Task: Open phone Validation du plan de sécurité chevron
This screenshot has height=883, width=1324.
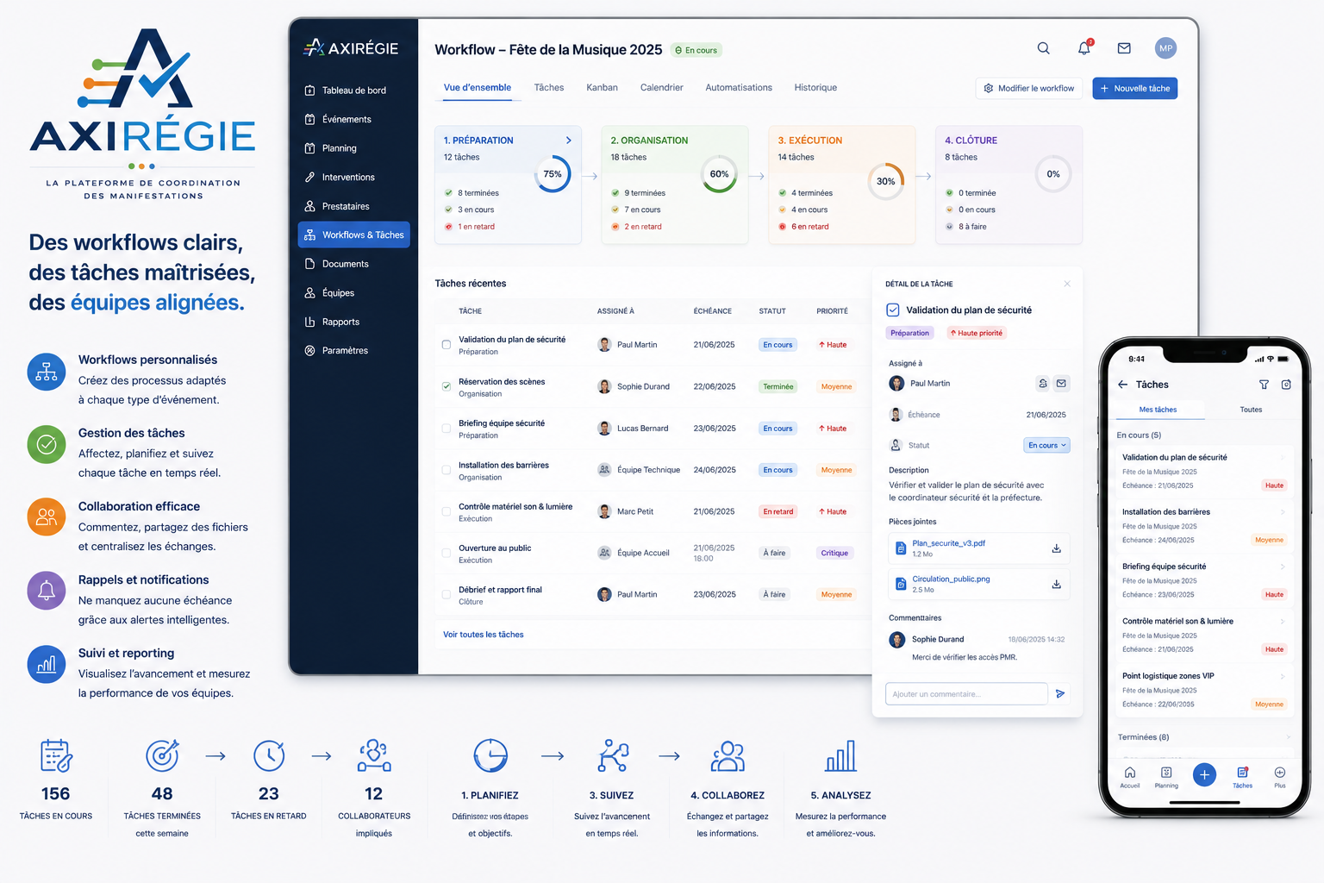Action: [1283, 458]
